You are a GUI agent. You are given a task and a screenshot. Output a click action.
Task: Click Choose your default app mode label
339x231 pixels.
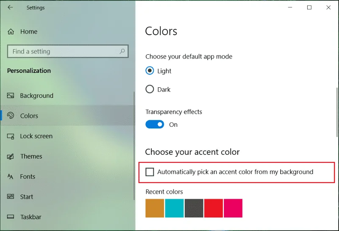point(189,56)
